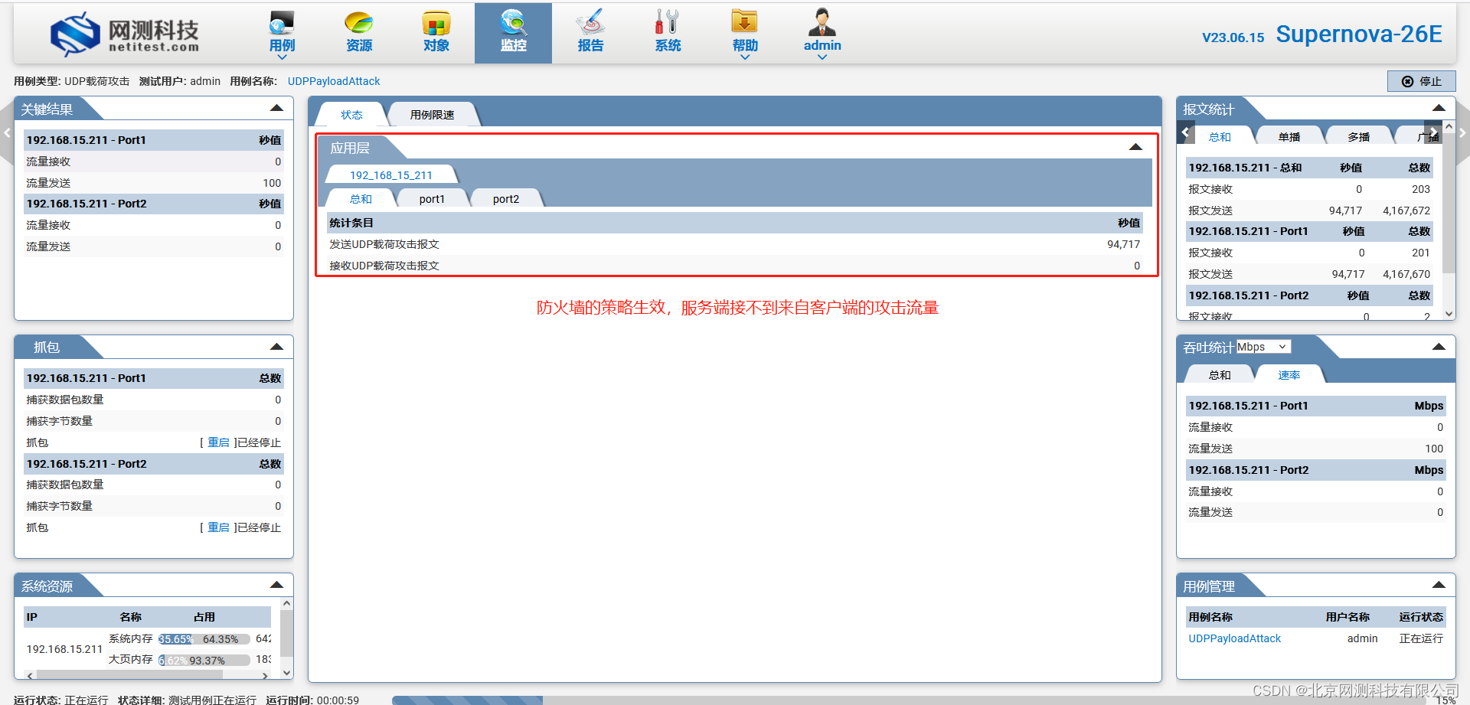Click the 停止 (stop) button

[1421, 81]
